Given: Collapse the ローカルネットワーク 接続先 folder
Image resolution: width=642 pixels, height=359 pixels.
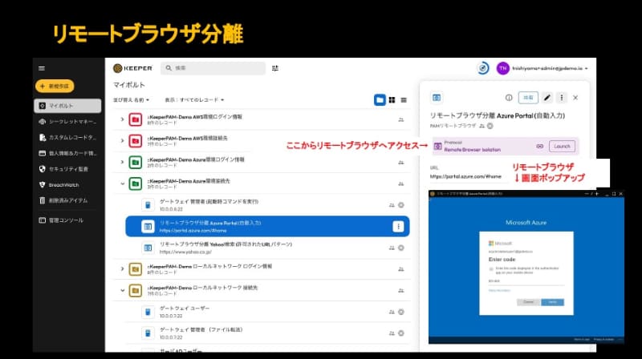Looking at the screenshot, I should (x=122, y=291).
